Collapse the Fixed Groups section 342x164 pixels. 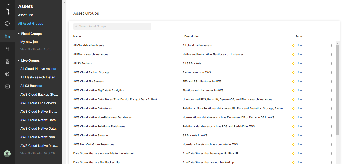pos(19,34)
